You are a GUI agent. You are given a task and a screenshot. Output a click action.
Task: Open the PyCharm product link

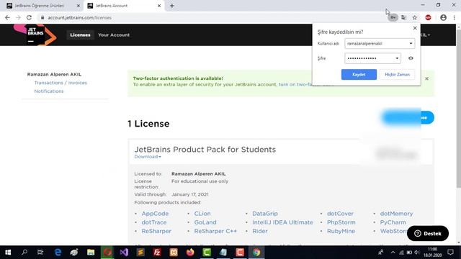pos(393,222)
